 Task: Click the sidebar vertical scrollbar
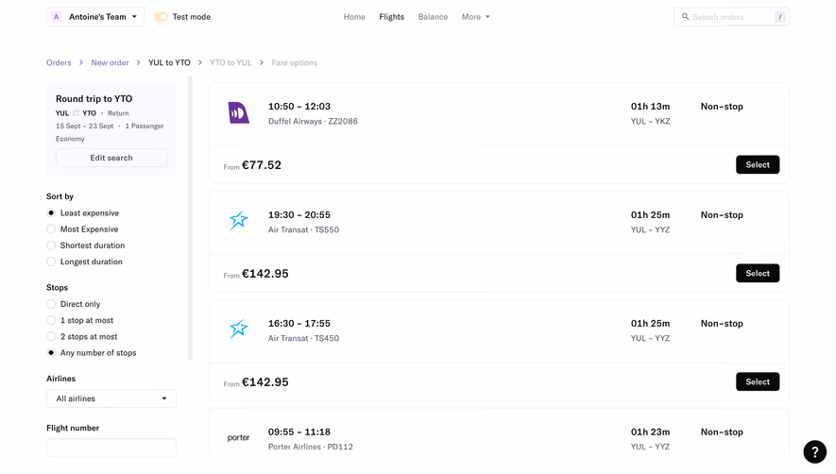190,219
